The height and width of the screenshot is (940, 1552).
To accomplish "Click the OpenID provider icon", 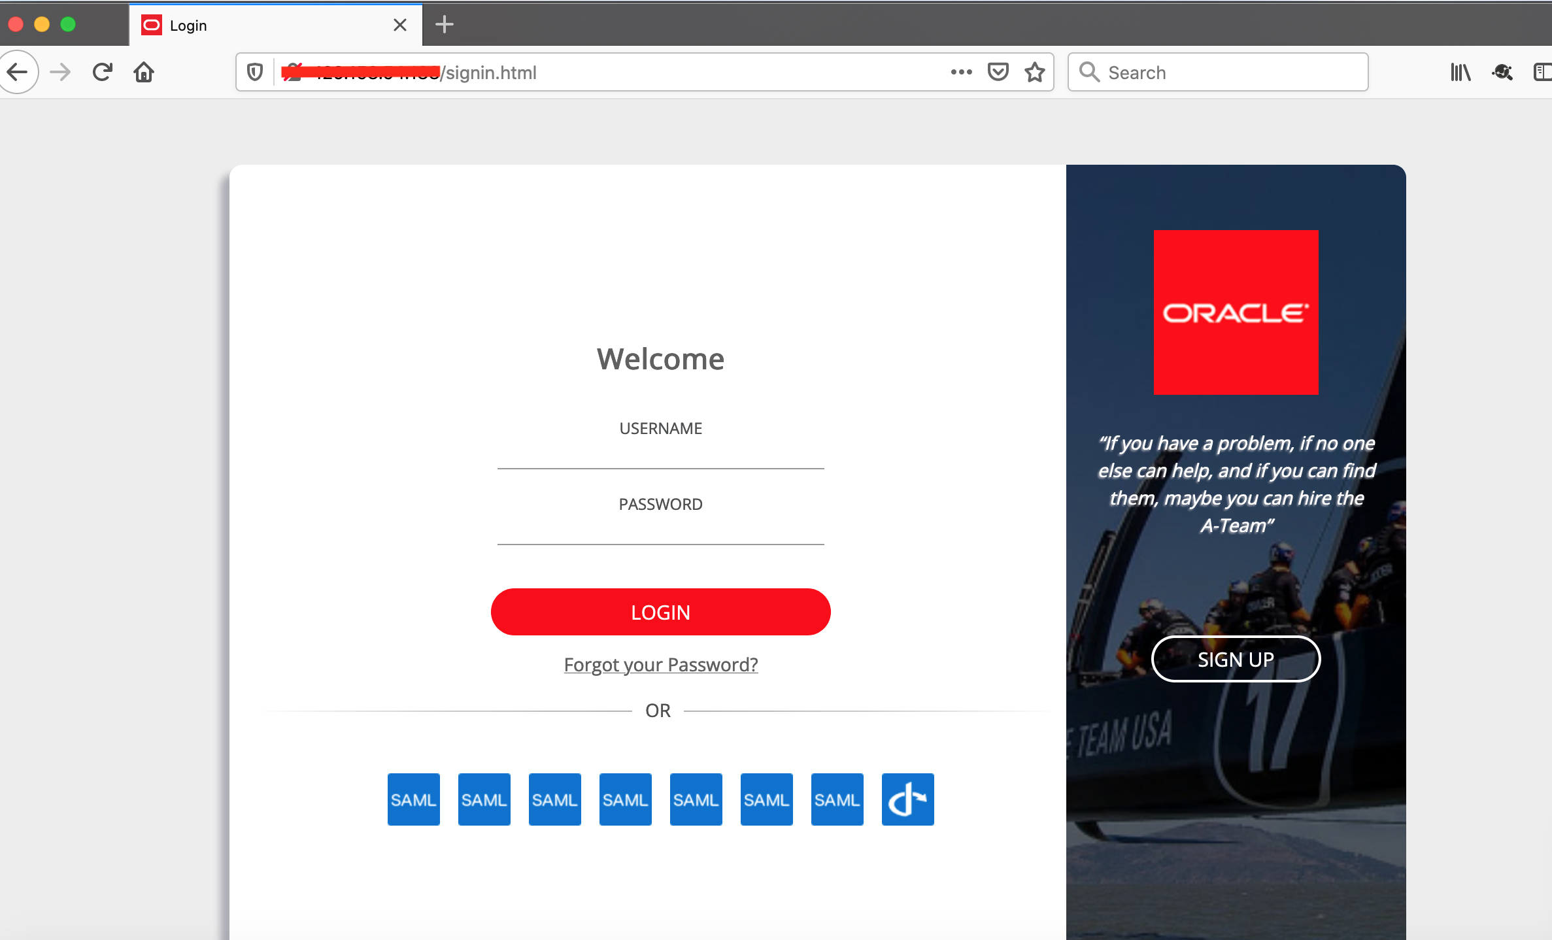I will click(x=907, y=799).
